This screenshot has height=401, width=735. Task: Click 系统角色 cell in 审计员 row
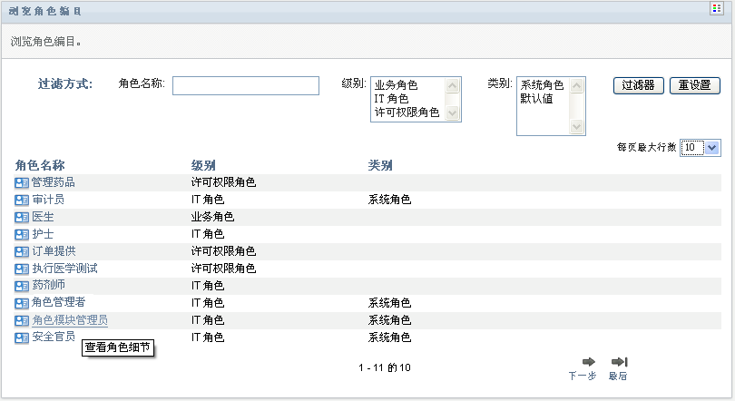tap(389, 200)
